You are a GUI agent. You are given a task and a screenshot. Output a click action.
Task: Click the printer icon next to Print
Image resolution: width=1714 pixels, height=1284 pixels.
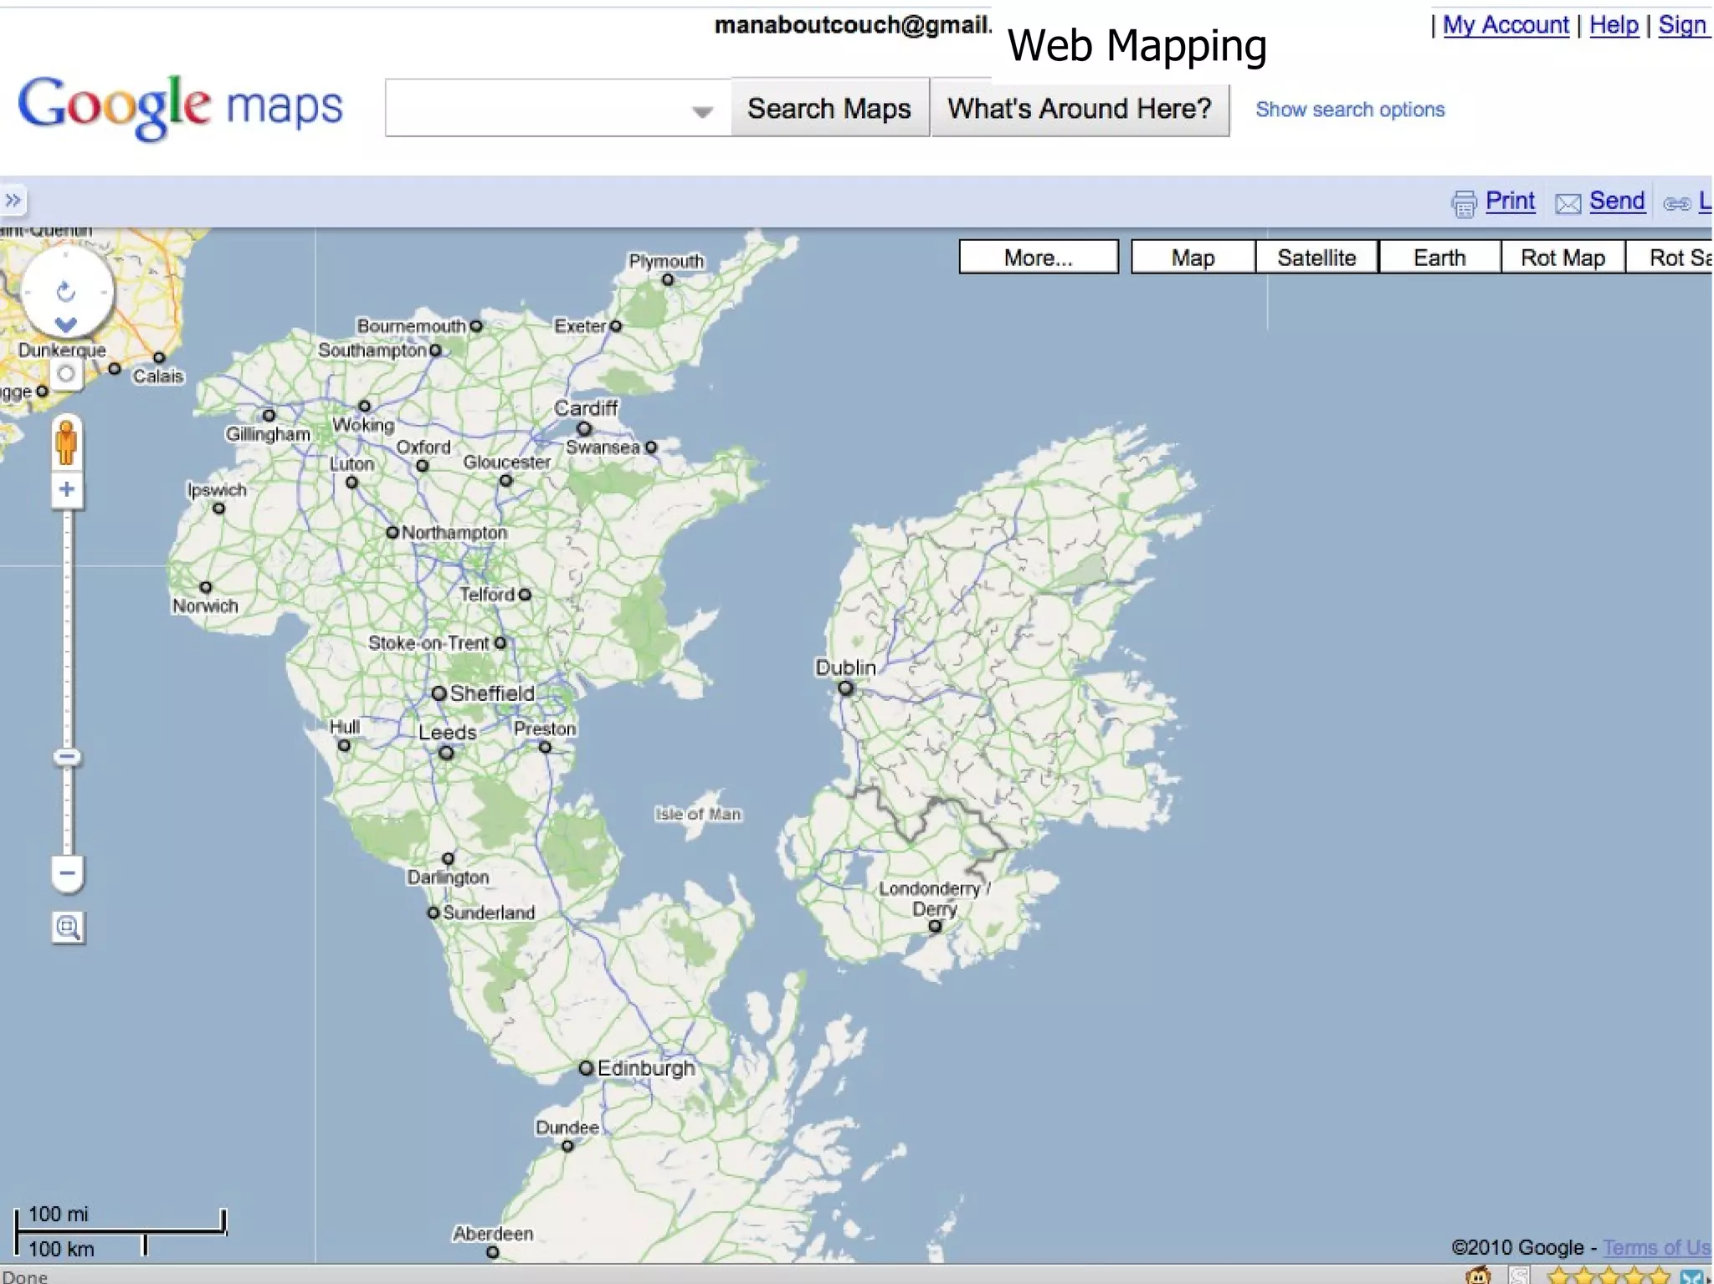[1464, 202]
